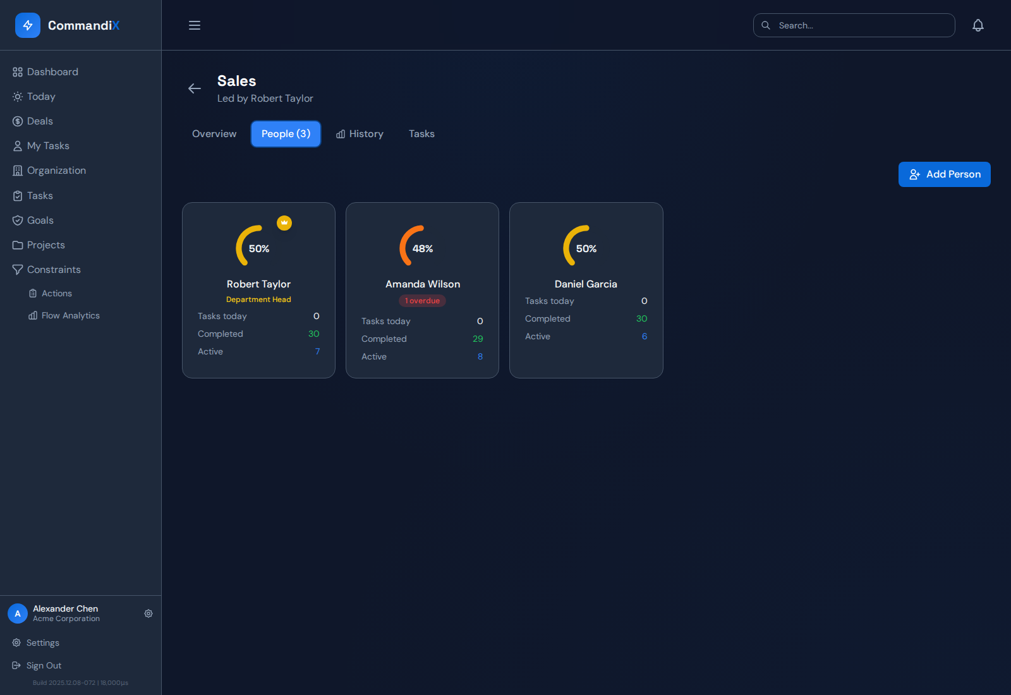Click the Tasks clipboard icon in sidebar
Image resolution: width=1011 pixels, height=695 pixels.
coord(18,196)
